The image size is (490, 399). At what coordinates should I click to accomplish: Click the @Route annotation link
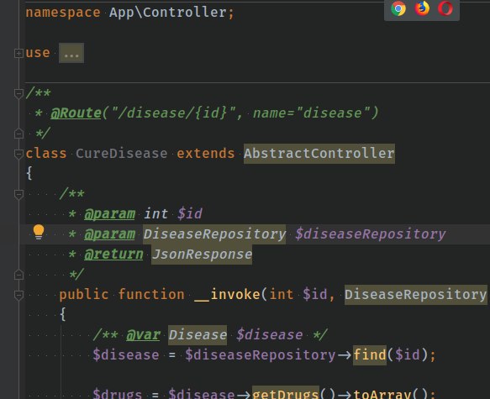pyautogui.click(x=76, y=113)
